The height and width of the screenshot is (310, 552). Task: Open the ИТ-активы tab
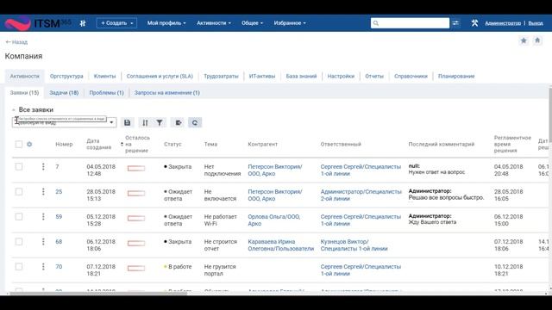coord(262,77)
